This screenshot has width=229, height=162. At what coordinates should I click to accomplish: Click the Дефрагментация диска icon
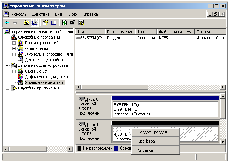(21, 77)
